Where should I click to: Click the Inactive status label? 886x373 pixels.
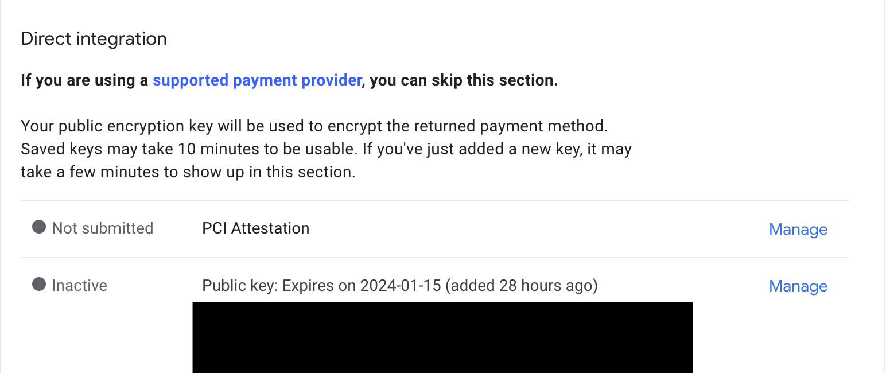(x=79, y=285)
